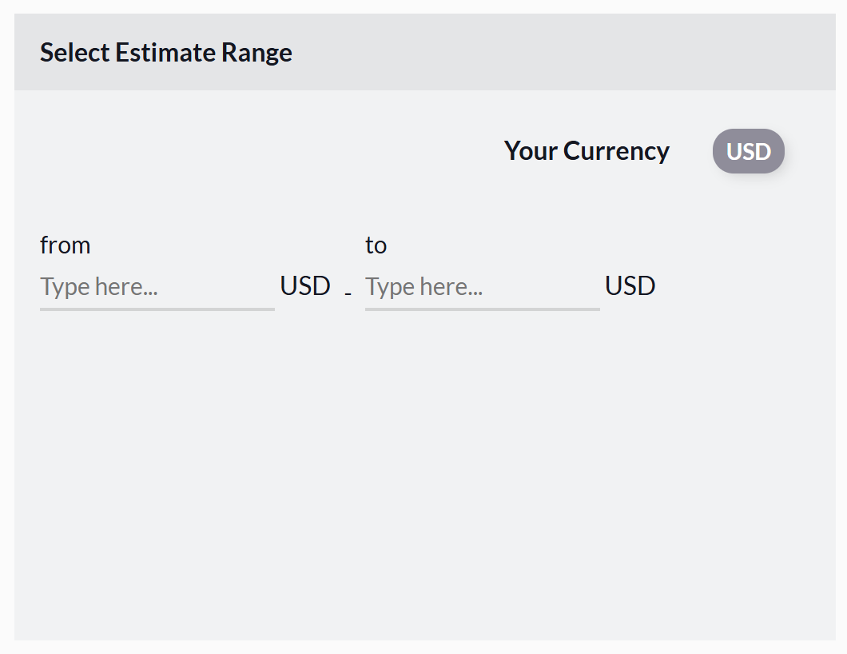Change currency via the gray USD badge

748,151
